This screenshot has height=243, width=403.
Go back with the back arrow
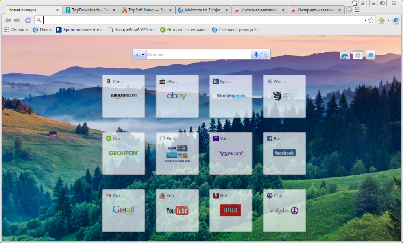(x=8, y=20)
